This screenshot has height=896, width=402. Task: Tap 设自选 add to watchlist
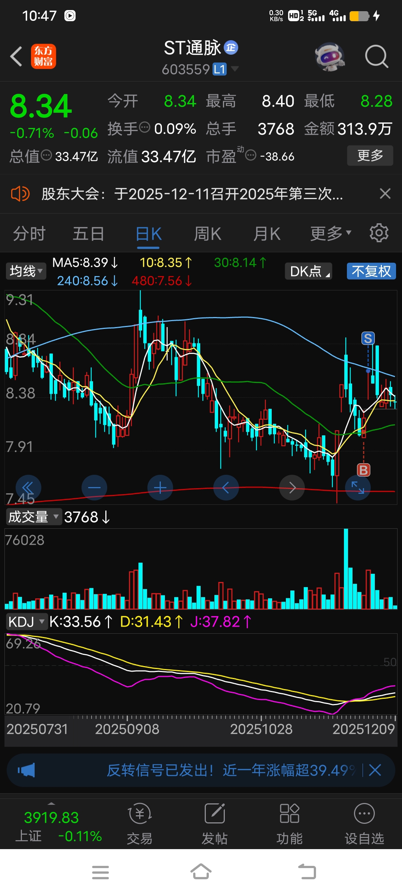click(x=364, y=824)
